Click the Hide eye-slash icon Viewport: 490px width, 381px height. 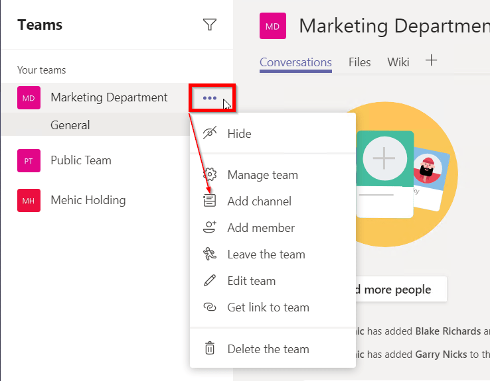(x=210, y=133)
